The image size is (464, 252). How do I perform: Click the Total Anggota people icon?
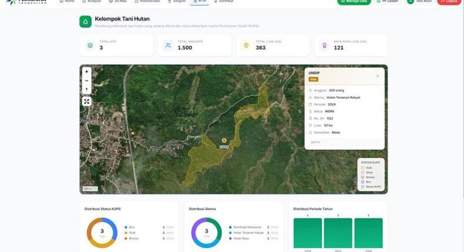point(168,46)
